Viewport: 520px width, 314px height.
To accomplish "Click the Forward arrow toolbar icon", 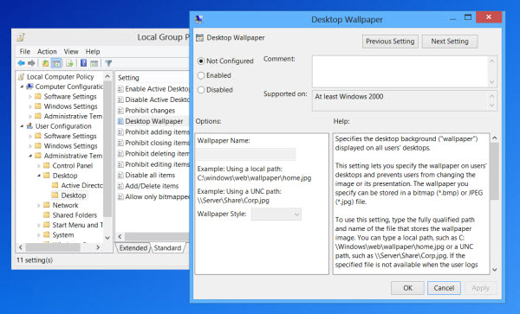I will coord(31,63).
